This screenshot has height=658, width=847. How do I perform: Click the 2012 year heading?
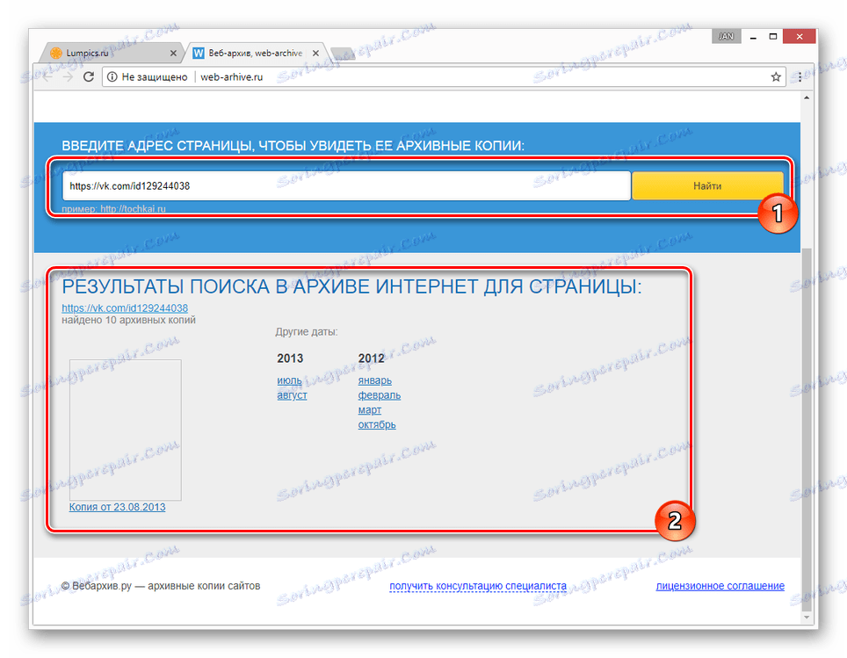pos(371,358)
